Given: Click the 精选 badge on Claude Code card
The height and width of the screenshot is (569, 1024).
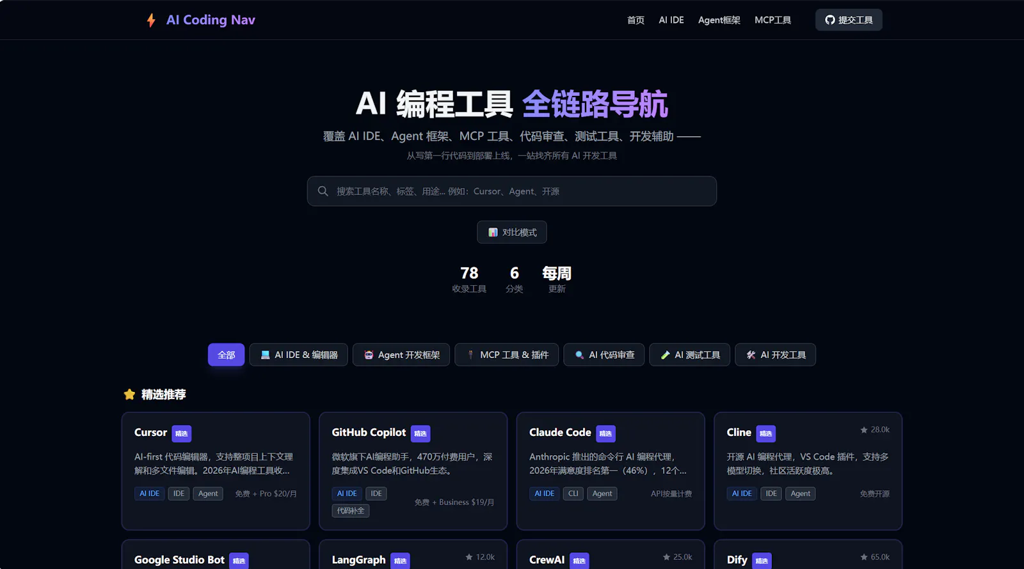Looking at the screenshot, I should pyautogui.click(x=605, y=433).
